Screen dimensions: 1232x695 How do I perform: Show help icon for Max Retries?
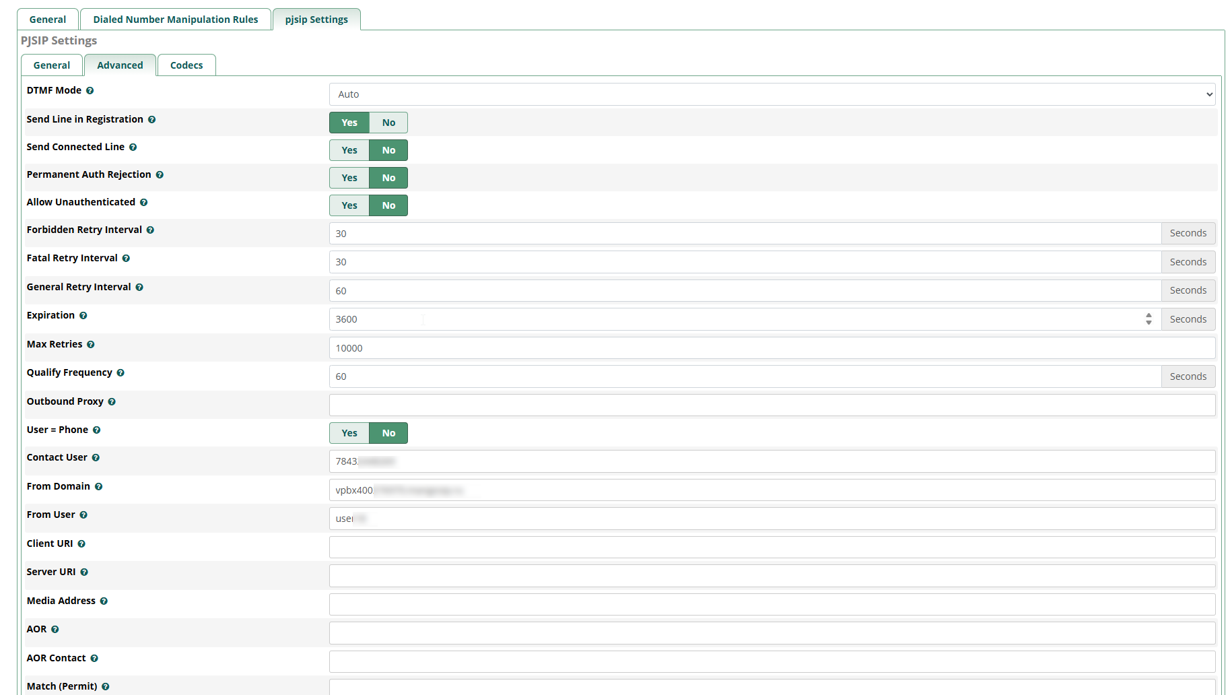(90, 345)
